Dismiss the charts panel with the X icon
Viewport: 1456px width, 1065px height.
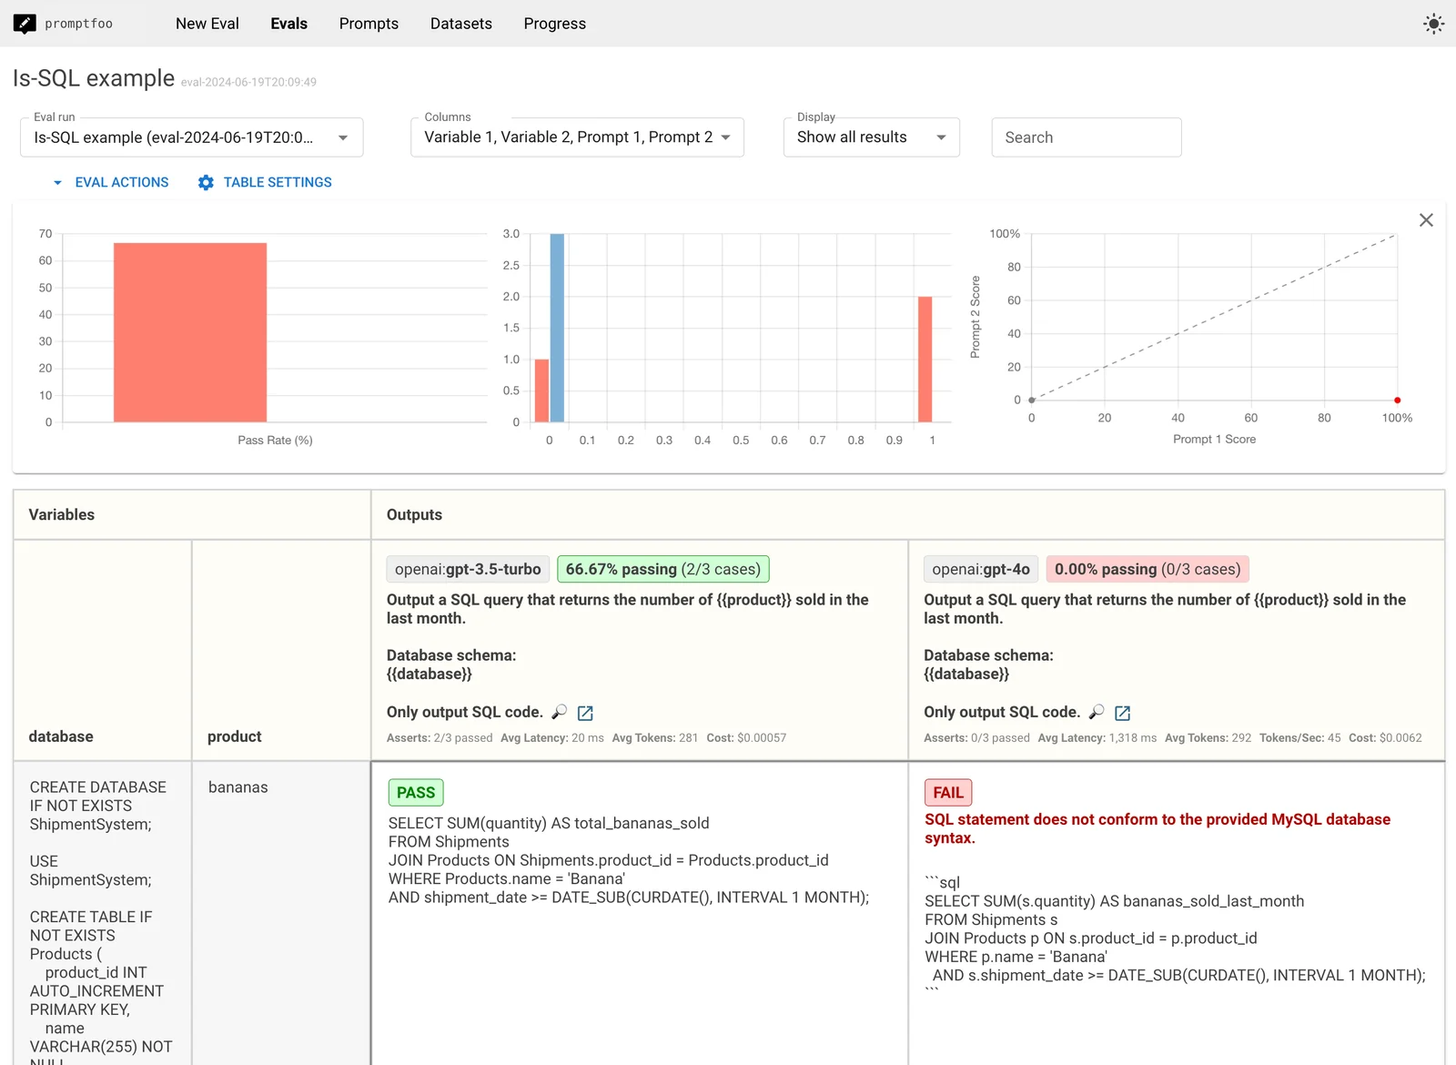coord(1425,219)
